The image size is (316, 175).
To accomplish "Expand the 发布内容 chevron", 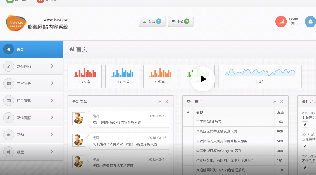I will 52,66.
